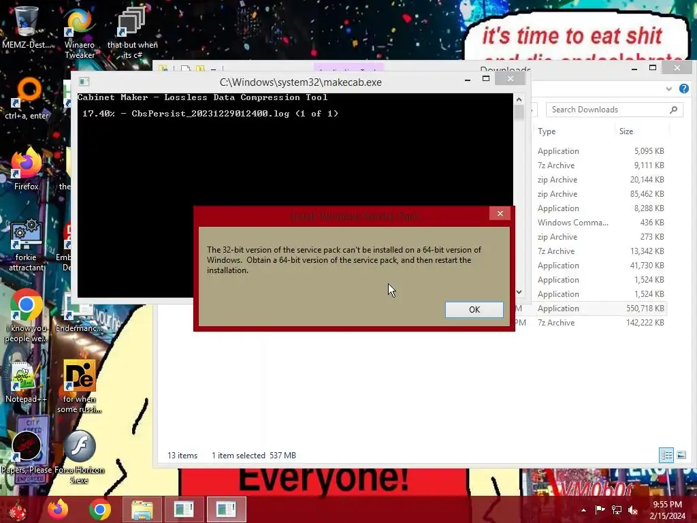This screenshot has height=523, width=697.
Task: Select the zip Archive row sized 273 KB
Action: pyautogui.click(x=601, y=236)
